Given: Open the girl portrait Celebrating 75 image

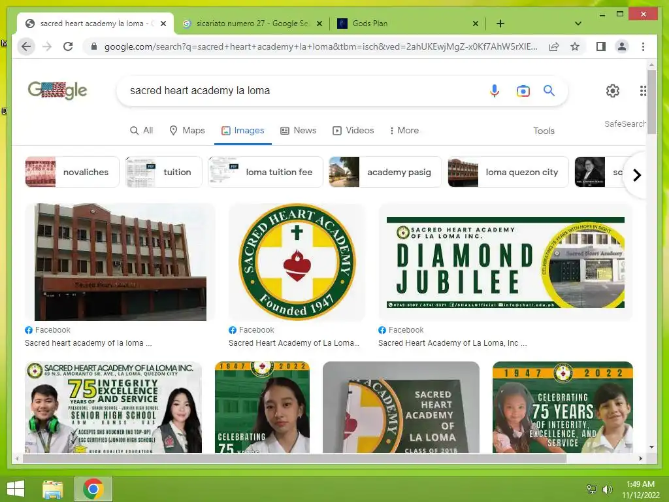Looking at the screenshot, I should pyautogui.click(x=263, y=407).
